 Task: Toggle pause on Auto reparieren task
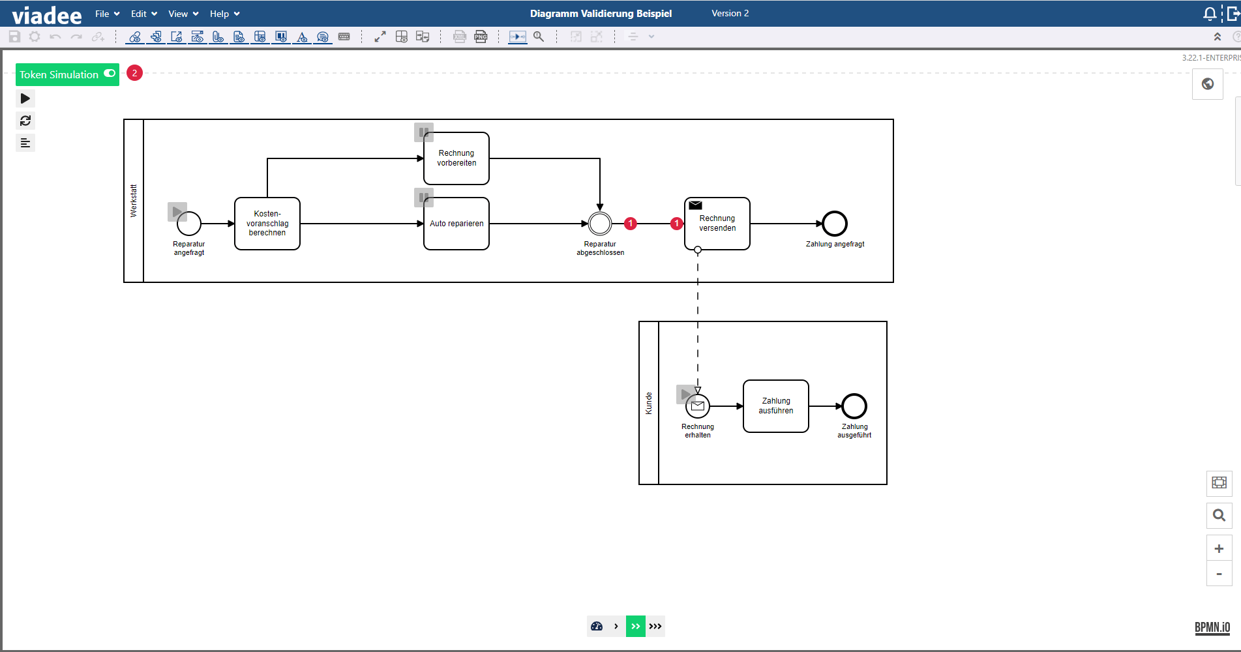424,198
